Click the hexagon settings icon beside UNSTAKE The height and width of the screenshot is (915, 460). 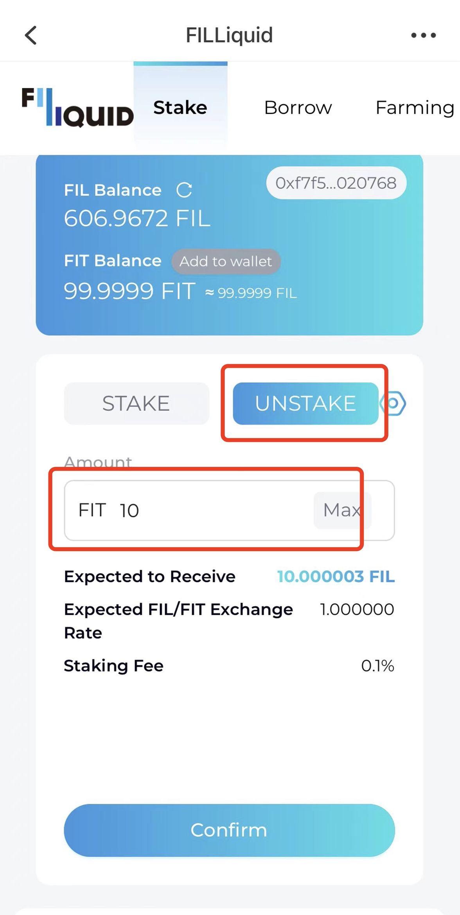pos(393,403)
